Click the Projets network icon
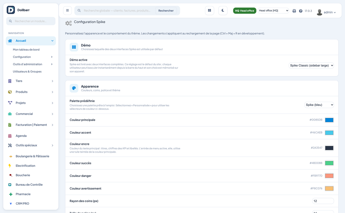Image resolution: width=345 pixels, height=213 pixels. (x=10, y=103)
